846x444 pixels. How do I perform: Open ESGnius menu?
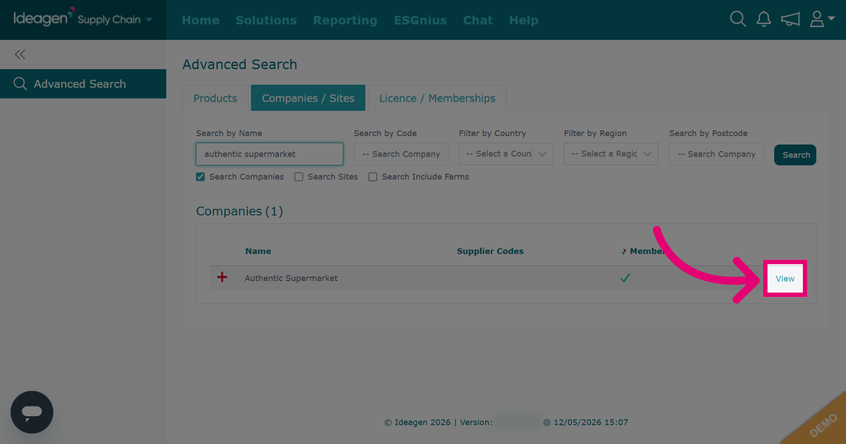[420, 20]
